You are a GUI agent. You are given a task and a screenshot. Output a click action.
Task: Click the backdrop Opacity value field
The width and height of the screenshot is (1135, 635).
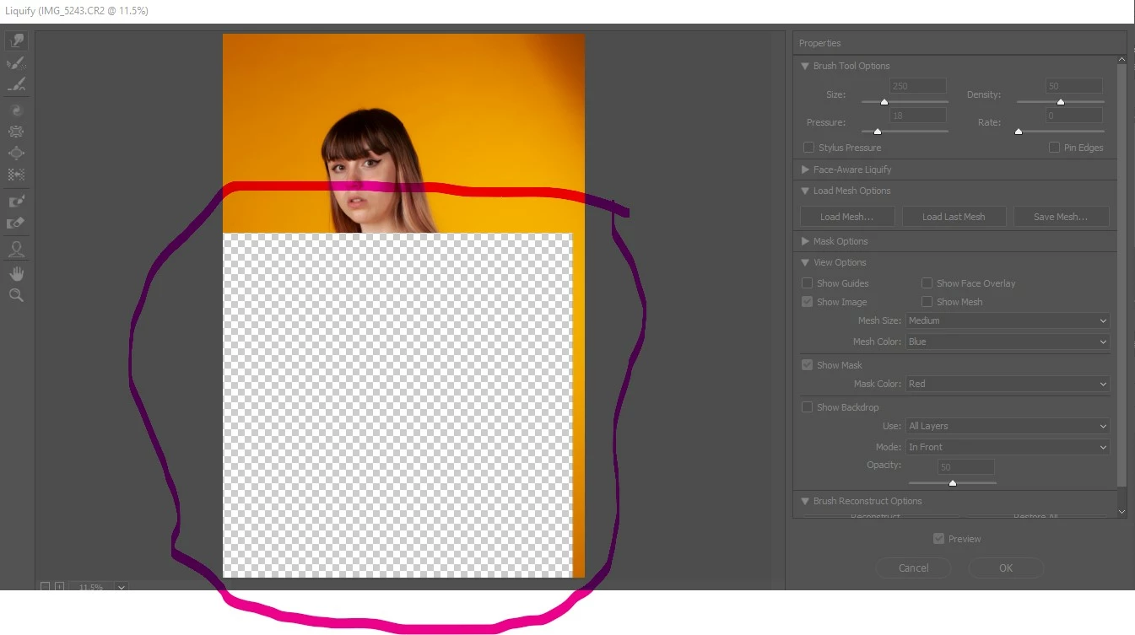pos(965,466)
